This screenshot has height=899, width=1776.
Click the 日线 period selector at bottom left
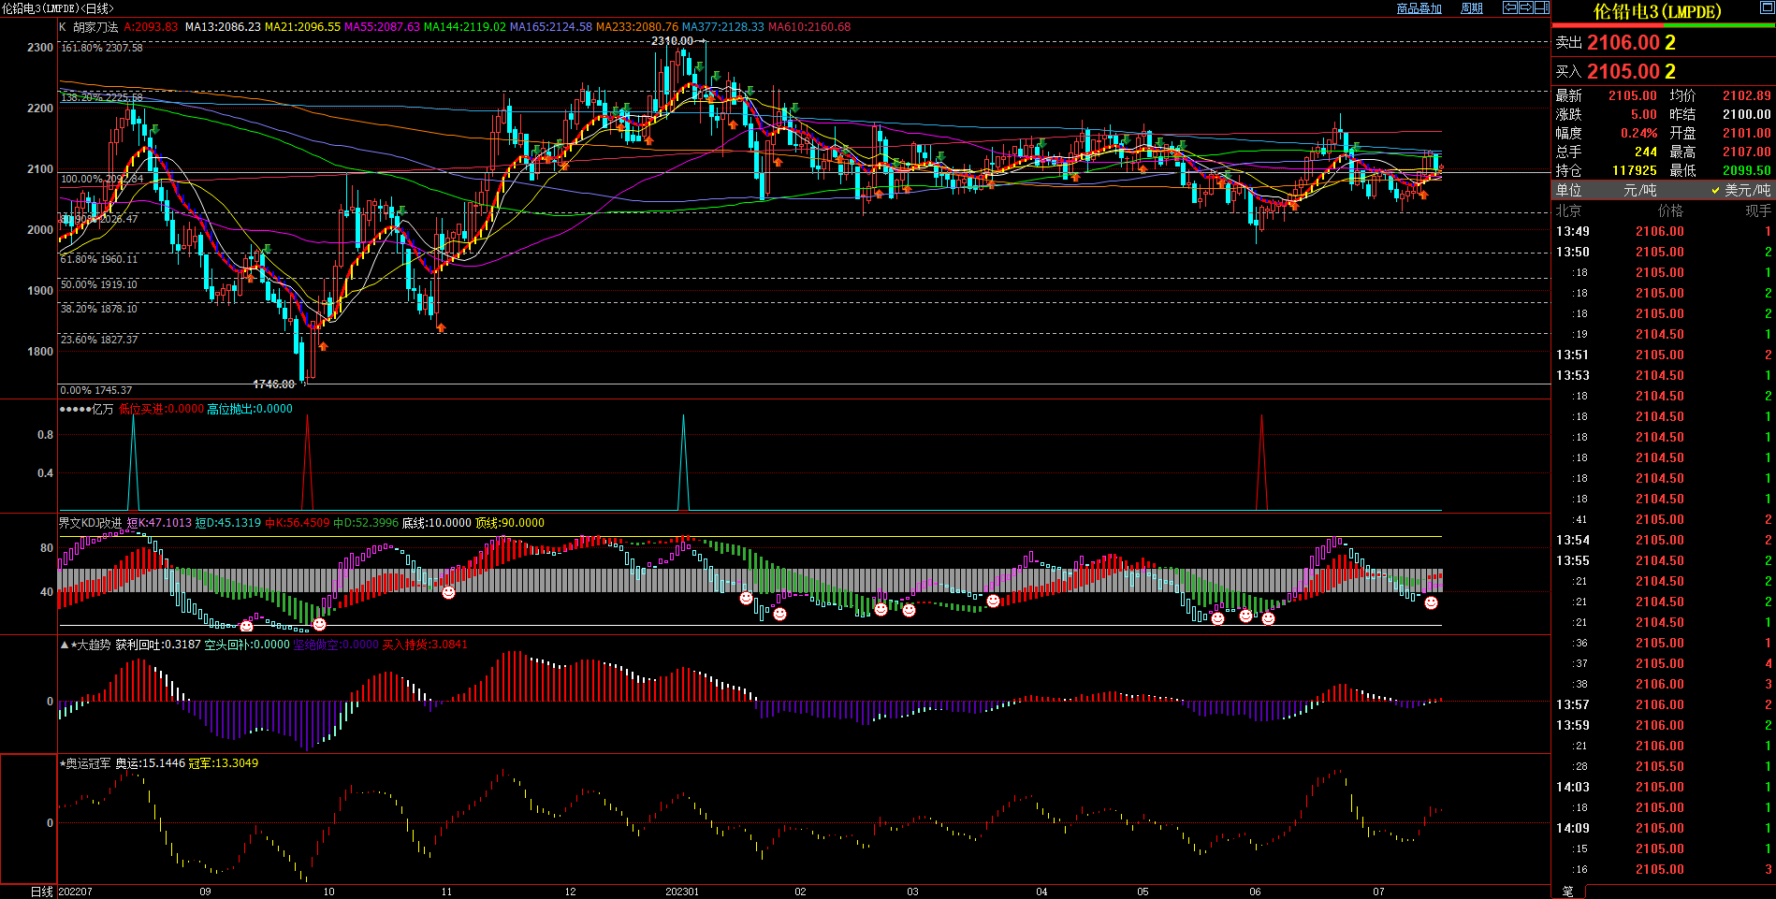(42, 892)
